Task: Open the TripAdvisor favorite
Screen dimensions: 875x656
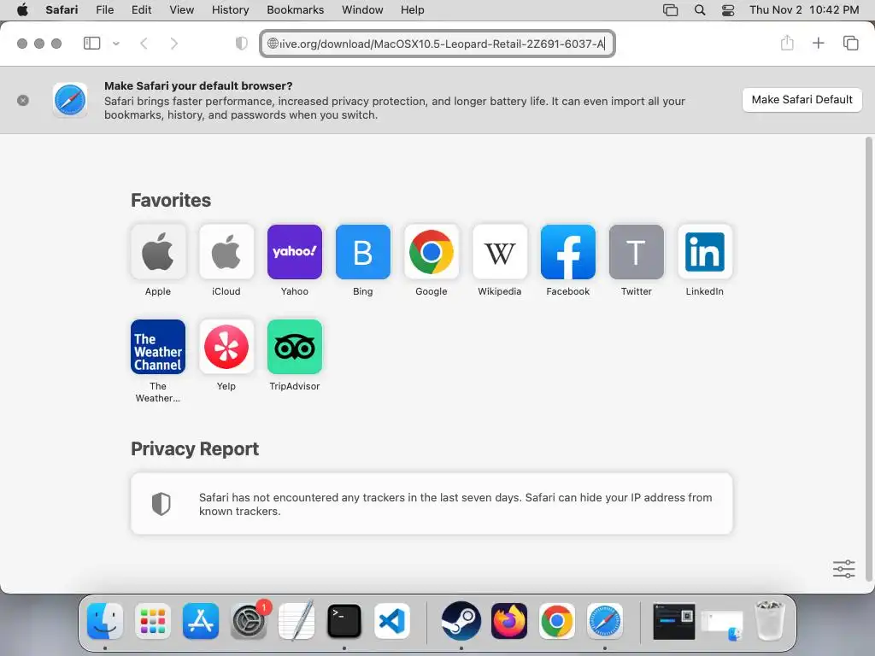Action: coord(295,347)
